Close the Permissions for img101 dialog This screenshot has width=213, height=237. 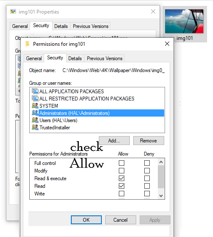coord(167,44)
